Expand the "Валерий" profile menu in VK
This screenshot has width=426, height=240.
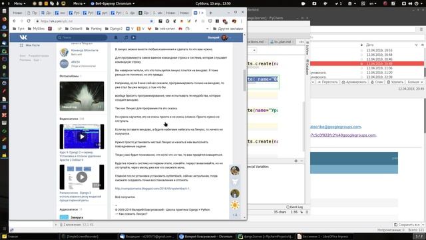coord(219,37)
